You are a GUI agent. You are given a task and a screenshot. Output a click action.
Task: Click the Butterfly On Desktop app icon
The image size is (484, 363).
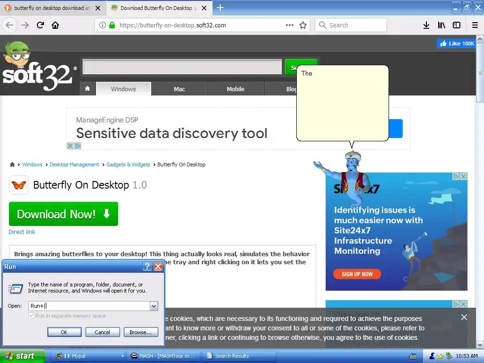point(19,185)
